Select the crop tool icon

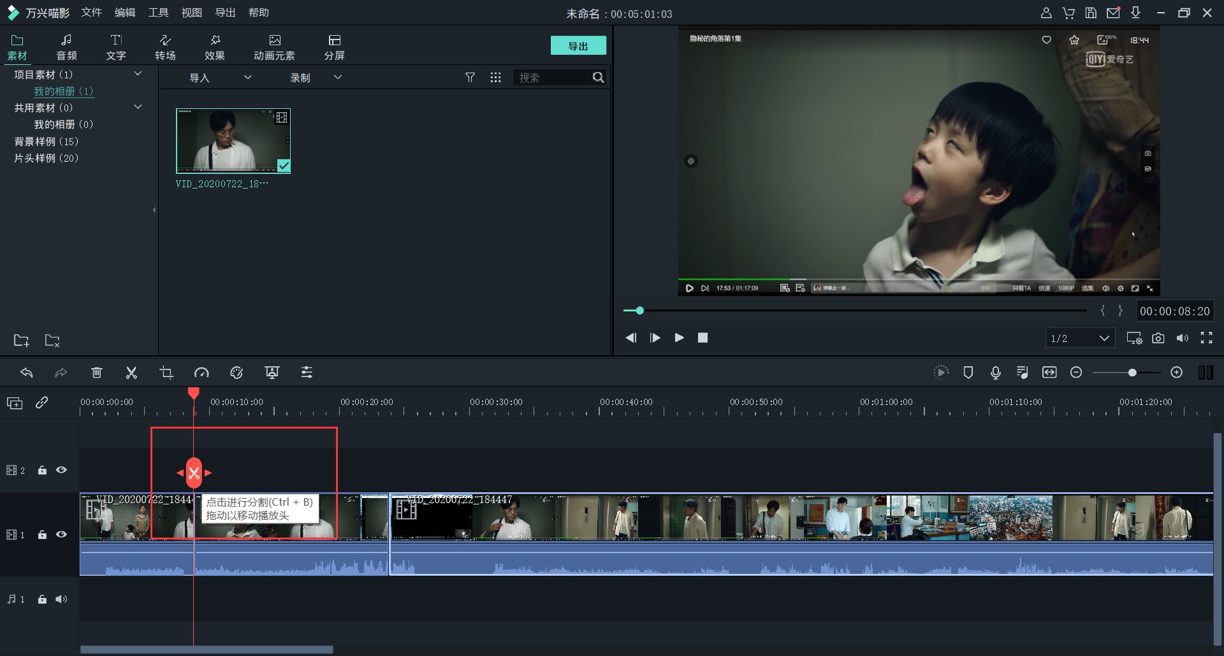pos(166,373)
